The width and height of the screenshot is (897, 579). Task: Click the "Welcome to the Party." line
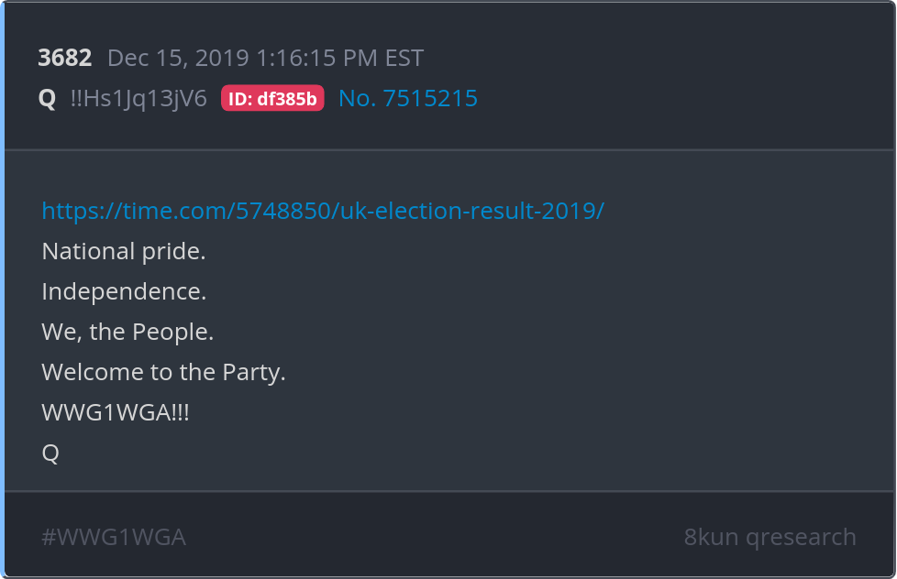[x=163, y=372]
